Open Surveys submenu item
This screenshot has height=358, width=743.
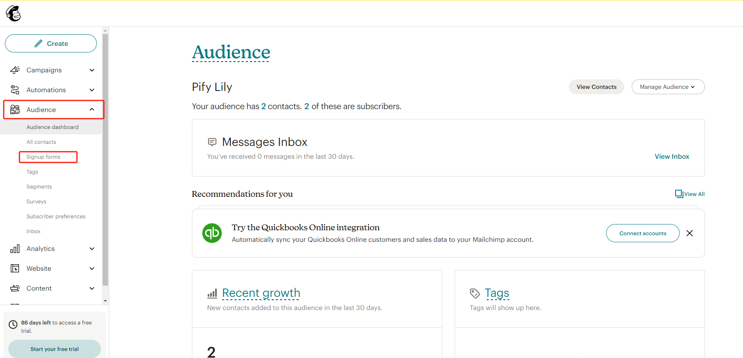coord(36,201)
